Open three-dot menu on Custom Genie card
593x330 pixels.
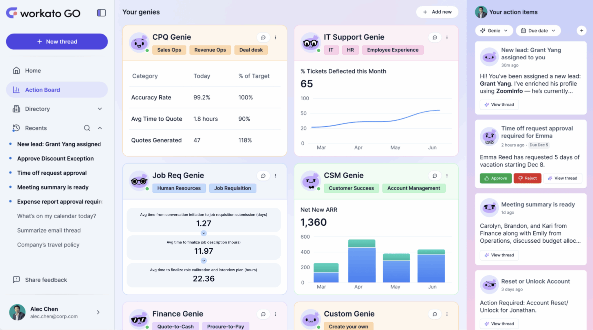pos(447,314)
